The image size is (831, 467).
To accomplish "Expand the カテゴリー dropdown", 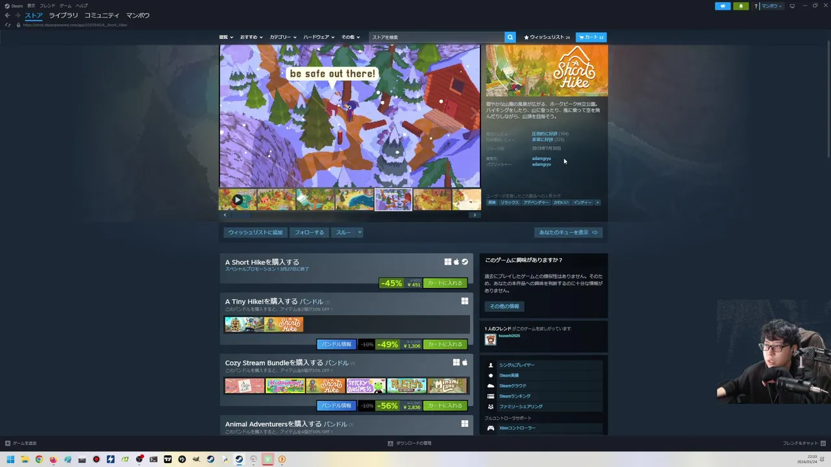I will click(x=283, y=37).
